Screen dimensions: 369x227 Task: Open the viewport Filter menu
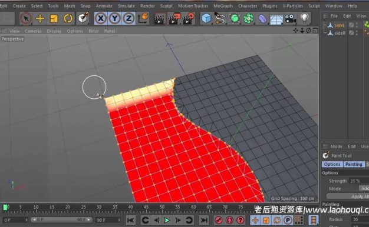[x=93, y=31]
